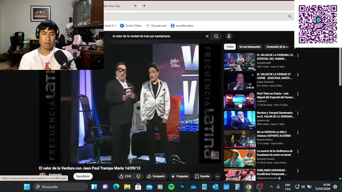Click the YouTube page vertical scrollbar

tap(340, 67)
